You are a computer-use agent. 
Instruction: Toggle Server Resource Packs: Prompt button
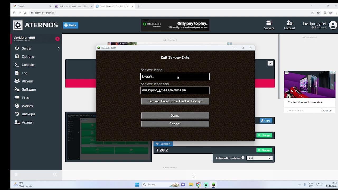(175, 101)
